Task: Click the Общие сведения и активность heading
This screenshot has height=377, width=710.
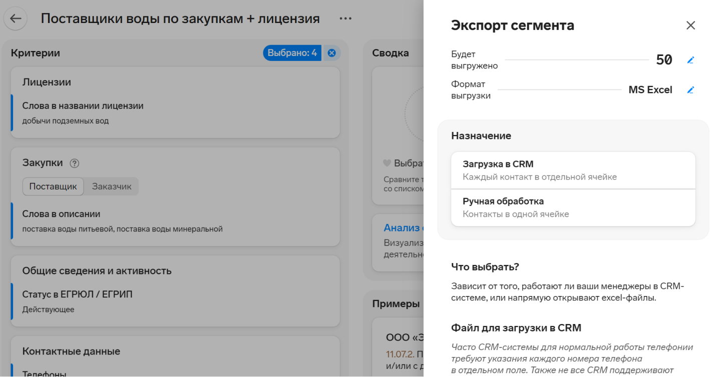Action: (x=97, y=271)
